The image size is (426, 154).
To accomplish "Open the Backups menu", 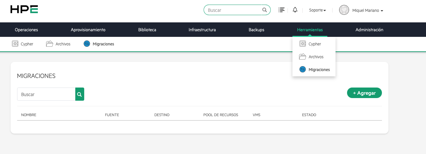I will click(257, 30).
